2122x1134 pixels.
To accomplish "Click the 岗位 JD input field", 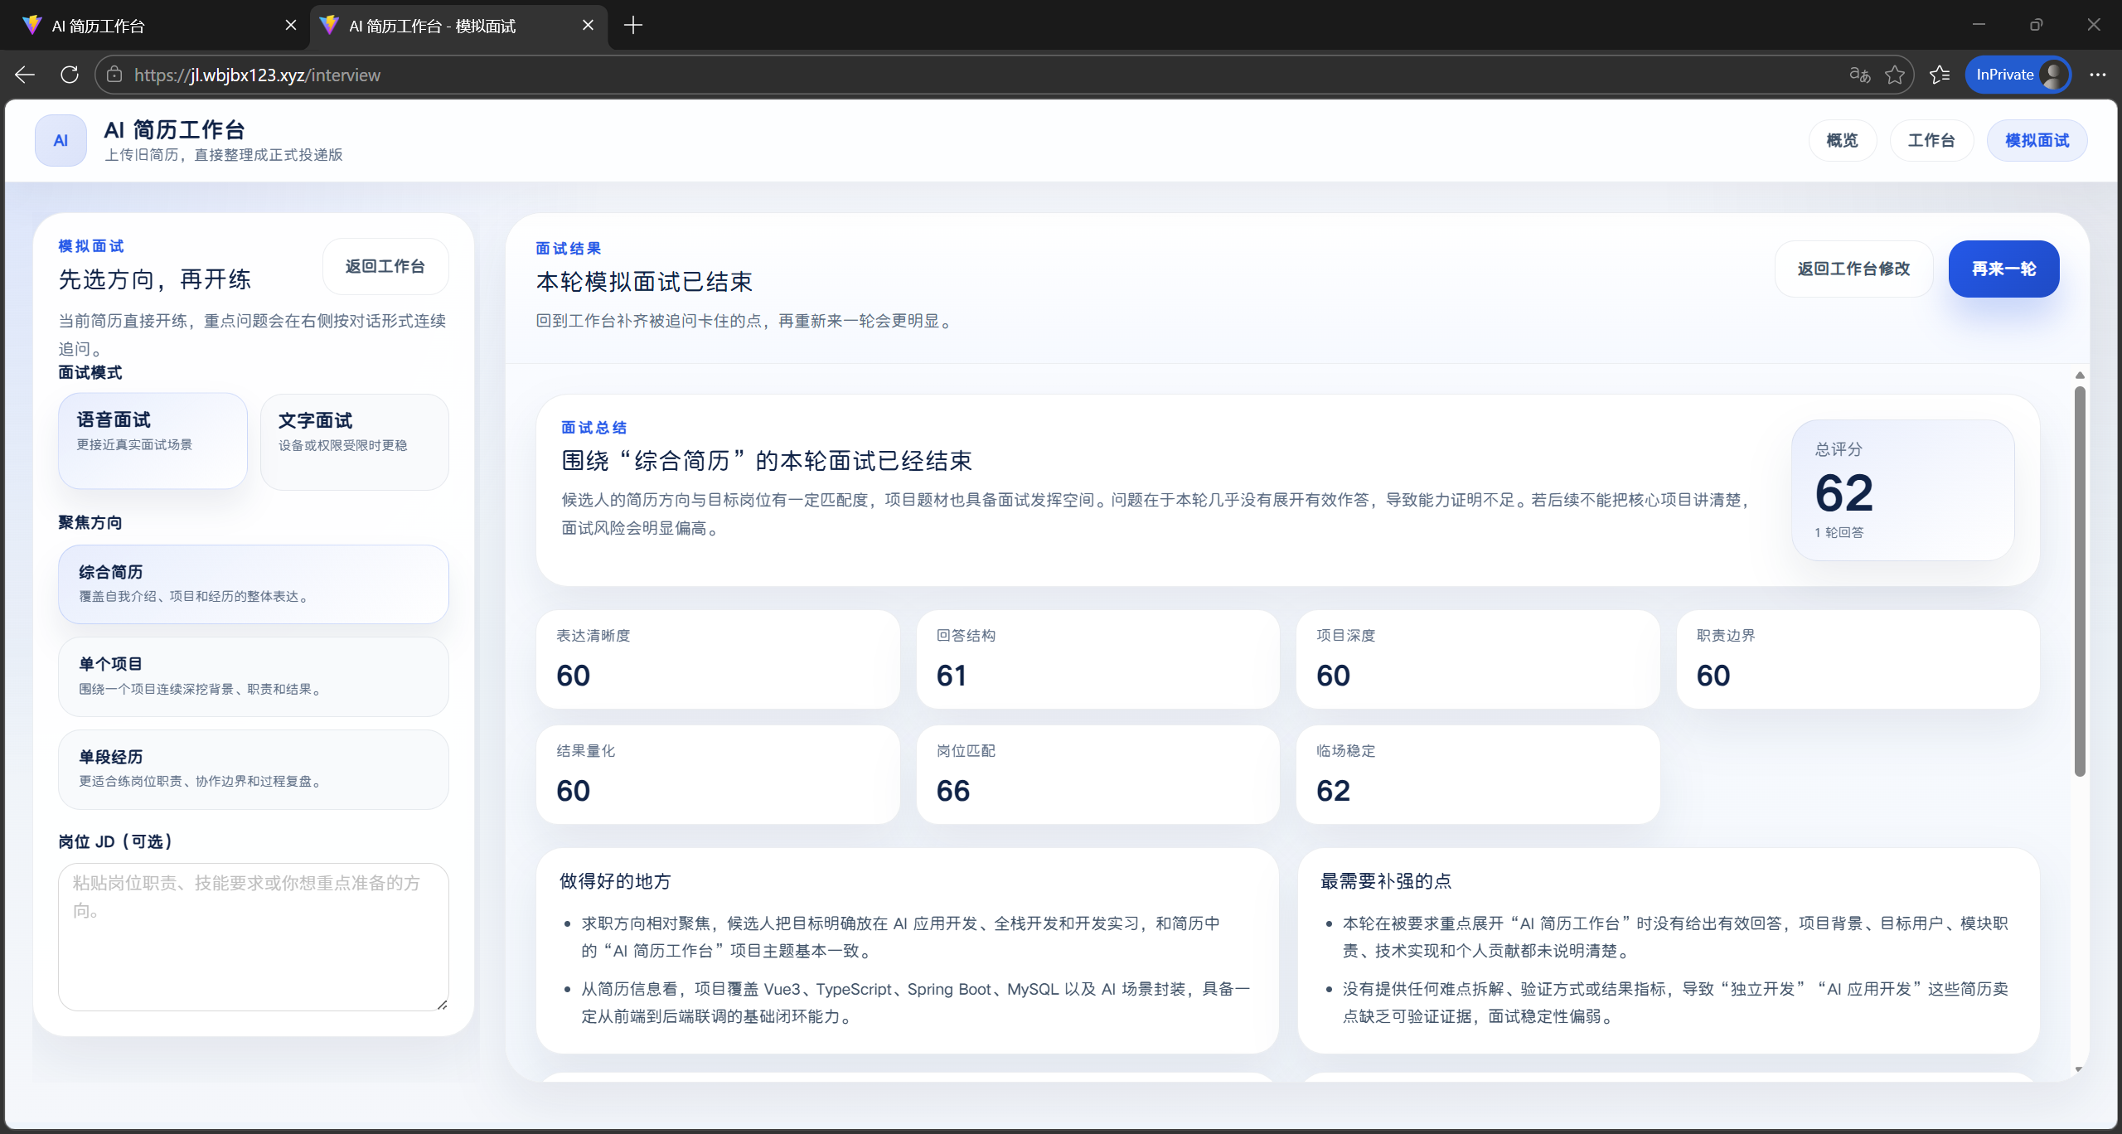I will point(253,937).
